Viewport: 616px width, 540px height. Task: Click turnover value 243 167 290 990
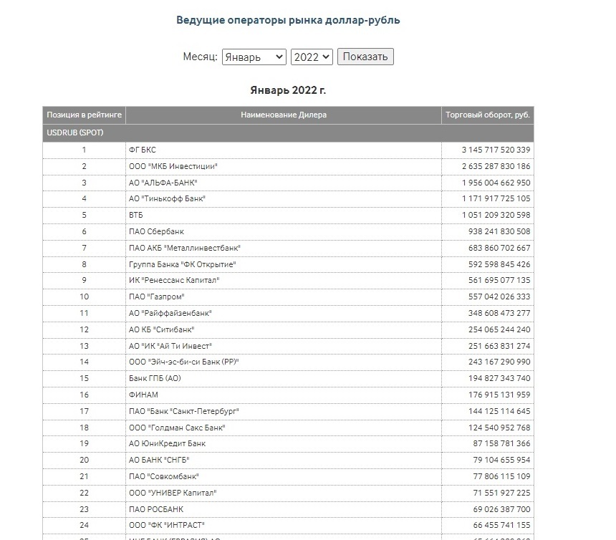[499, 362]
